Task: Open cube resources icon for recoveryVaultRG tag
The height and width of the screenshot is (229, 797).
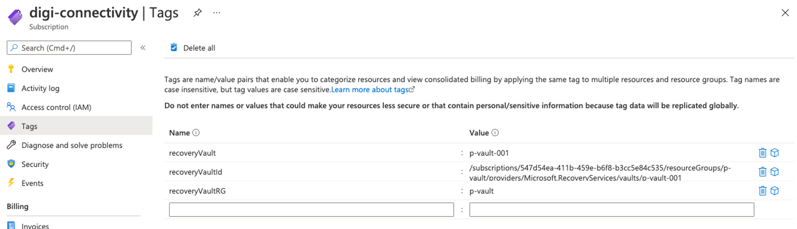Action: point(775,191)
